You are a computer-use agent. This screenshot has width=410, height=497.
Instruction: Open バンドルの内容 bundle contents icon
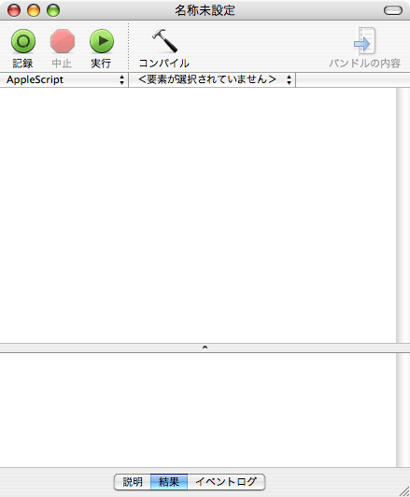[x=364, y=41]
